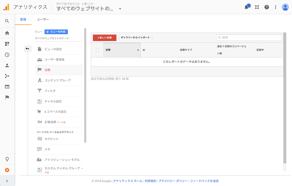
Task: Go to Home icon in sidebar
Action: tap(7, 33)
